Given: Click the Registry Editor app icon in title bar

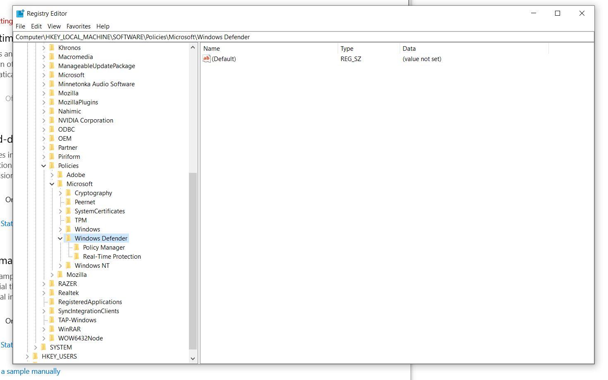Looking at the screenshot, I should pyautogui.click(x=20, y=13).
